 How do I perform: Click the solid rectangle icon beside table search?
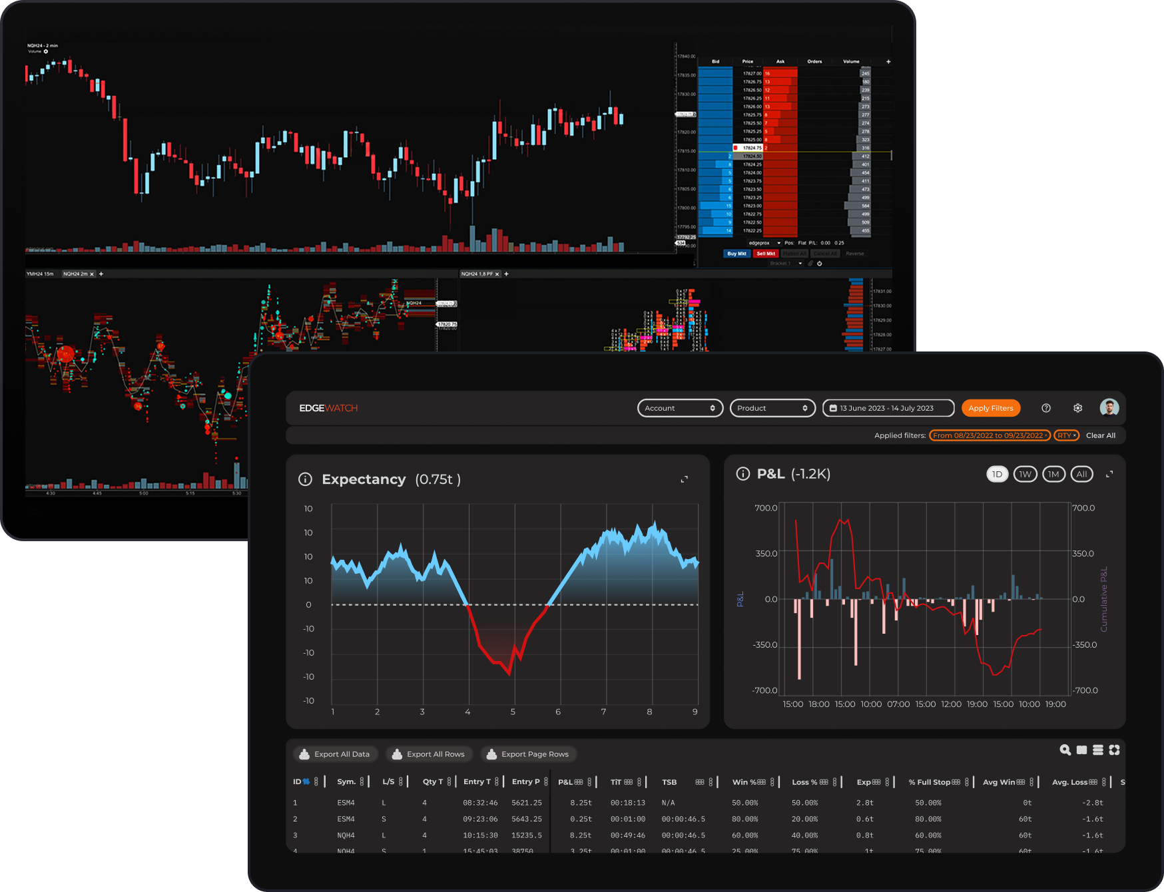1081,750
